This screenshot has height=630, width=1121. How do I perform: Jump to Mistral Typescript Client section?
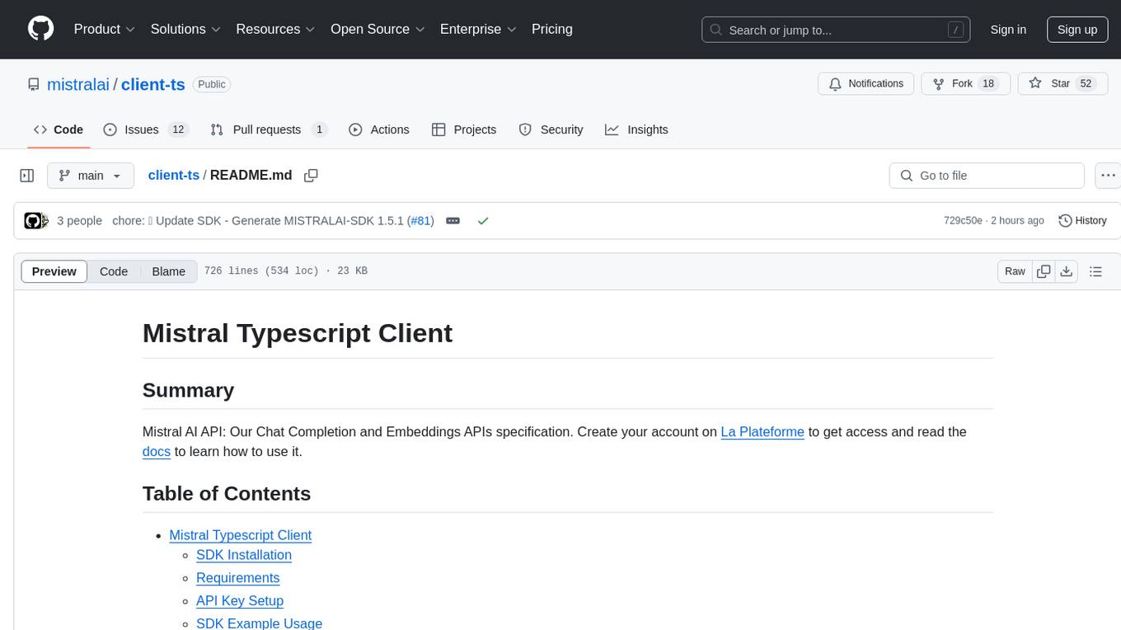tap(241, 535)
